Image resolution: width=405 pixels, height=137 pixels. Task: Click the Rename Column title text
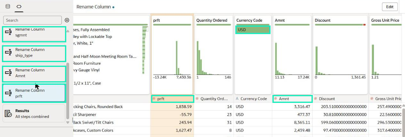93,7
